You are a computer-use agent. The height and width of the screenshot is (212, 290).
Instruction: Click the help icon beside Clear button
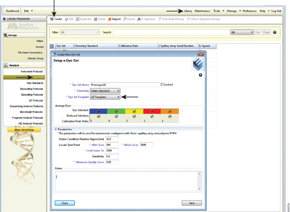point(275,32)
